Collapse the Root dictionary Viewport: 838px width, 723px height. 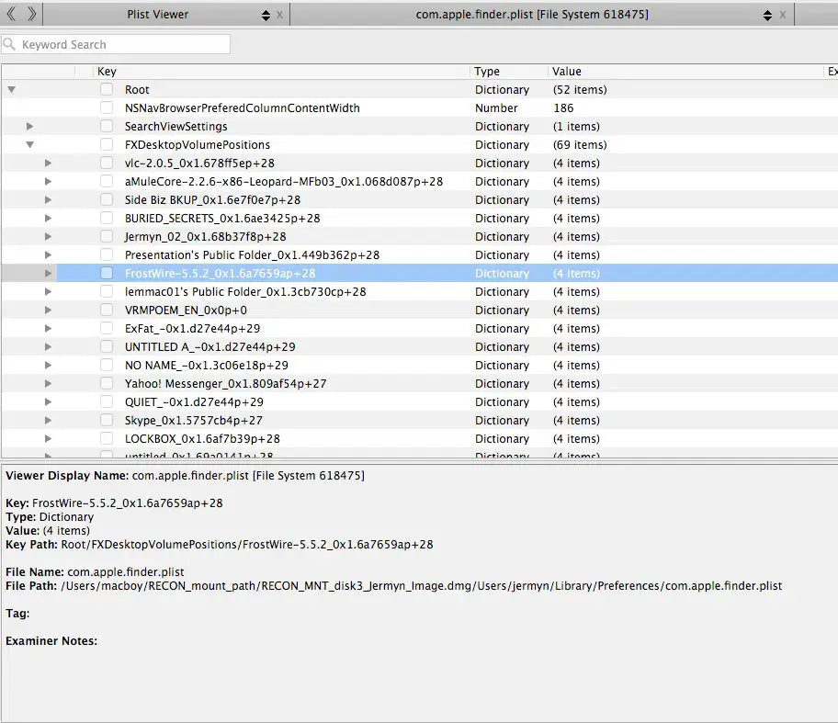11,90
